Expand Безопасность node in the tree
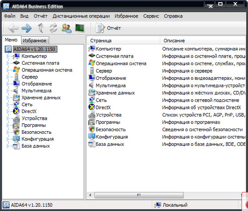The image size is (248, 211). tap(8, 132)
